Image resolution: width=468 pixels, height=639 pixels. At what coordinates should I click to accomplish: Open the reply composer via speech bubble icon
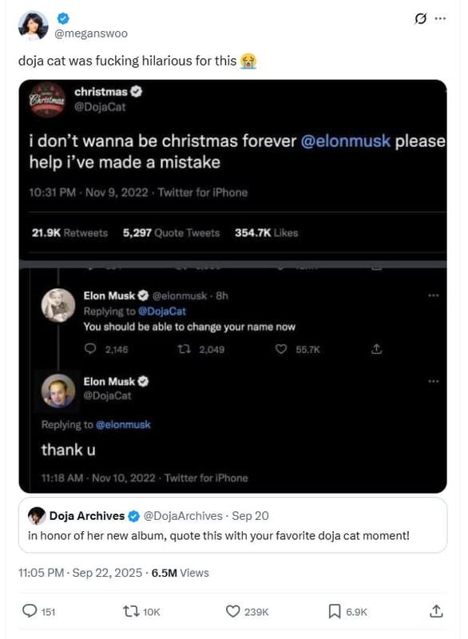pos(30,611)
